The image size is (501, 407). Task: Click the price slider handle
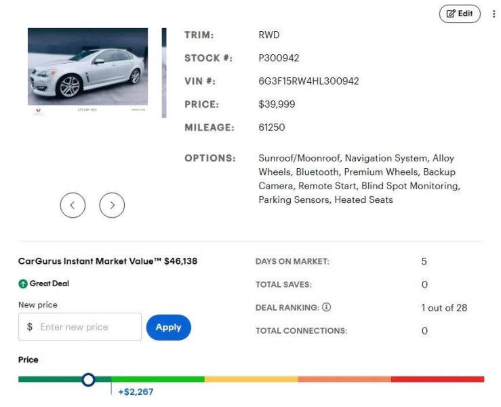(88, 379)
